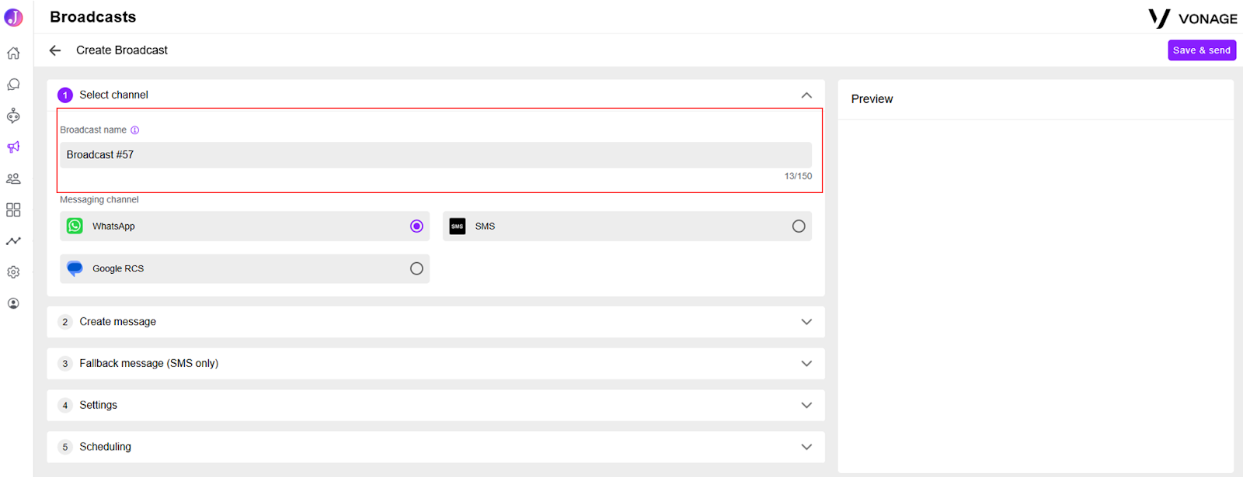The image size is (1243, 477).
Task: Click the Scheduling step title
Action: click(105, 447)
